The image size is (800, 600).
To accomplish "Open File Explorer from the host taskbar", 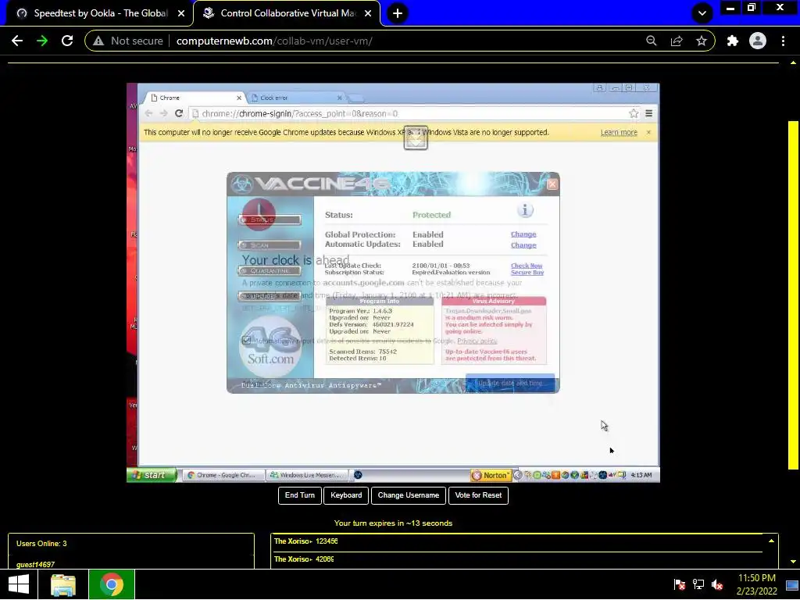I will click(63, 584).
